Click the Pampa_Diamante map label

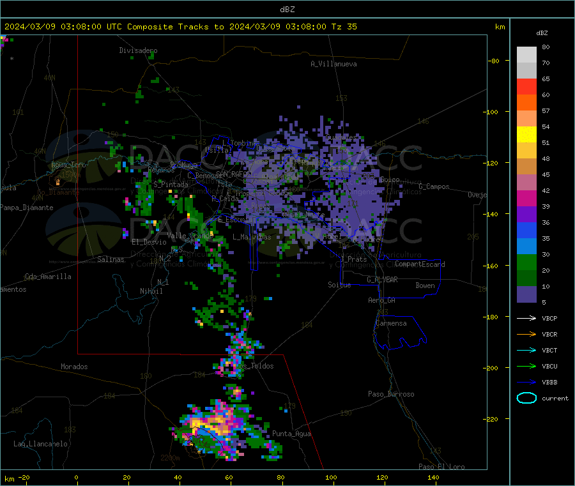pos(27,208)
